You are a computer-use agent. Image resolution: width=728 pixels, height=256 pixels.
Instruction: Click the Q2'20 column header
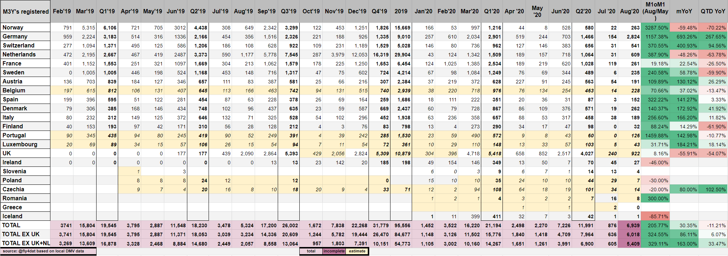[584, 12]
